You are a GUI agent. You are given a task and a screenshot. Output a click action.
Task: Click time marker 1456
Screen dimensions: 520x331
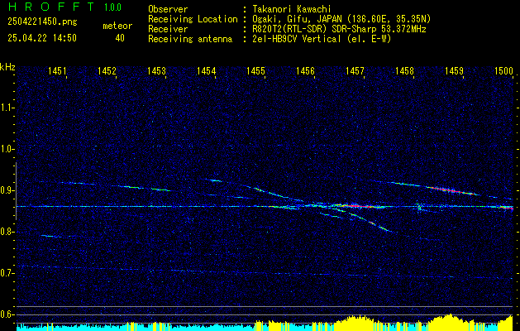click(x=305, y=70)
